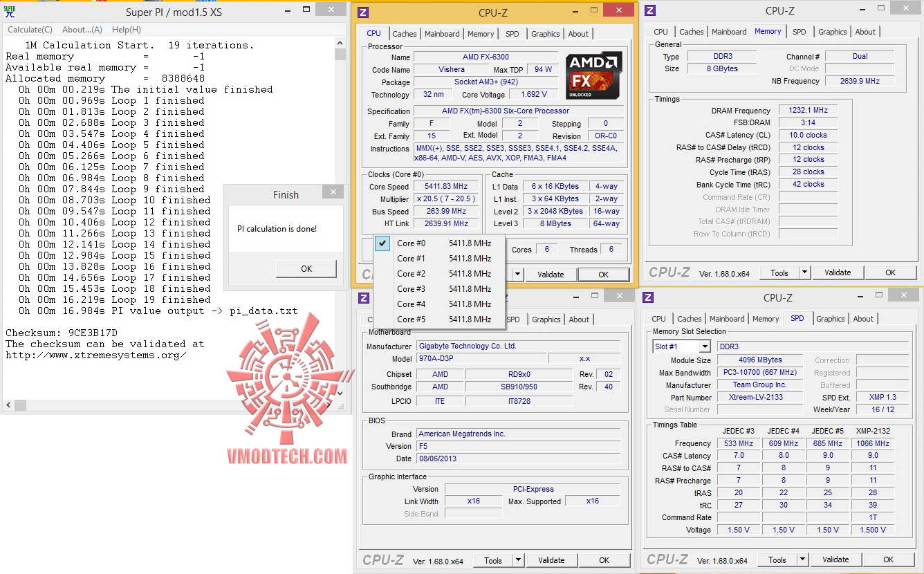Open About tab in the CPU-Z SPD window
This screenshot has height=574, width=924.
point(863,319)
